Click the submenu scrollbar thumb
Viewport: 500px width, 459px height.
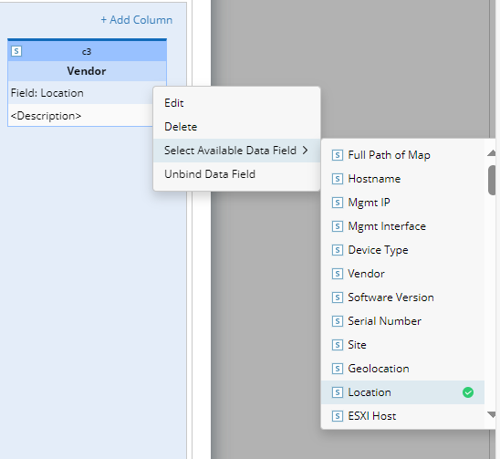[492, 180]
